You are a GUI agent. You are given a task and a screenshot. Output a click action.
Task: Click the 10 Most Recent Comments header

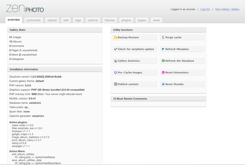(158, 99)
